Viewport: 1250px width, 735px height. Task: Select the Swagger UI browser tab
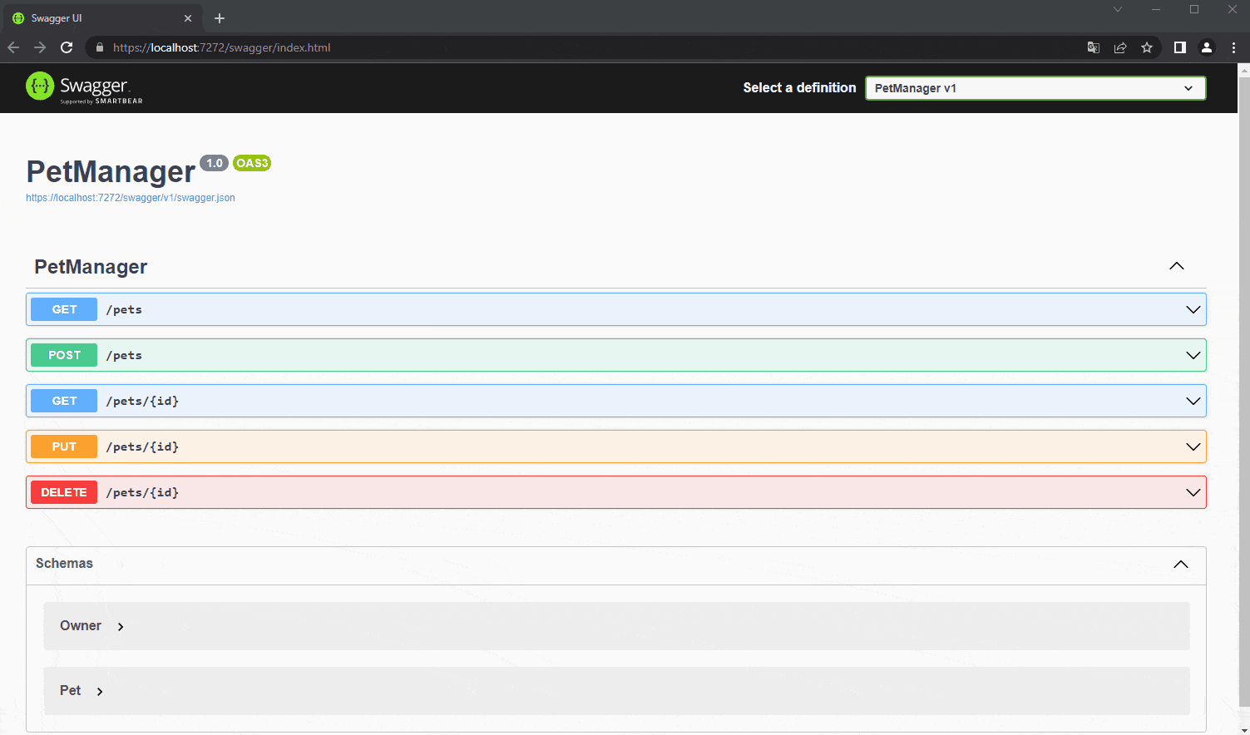(x=102, y=18)
